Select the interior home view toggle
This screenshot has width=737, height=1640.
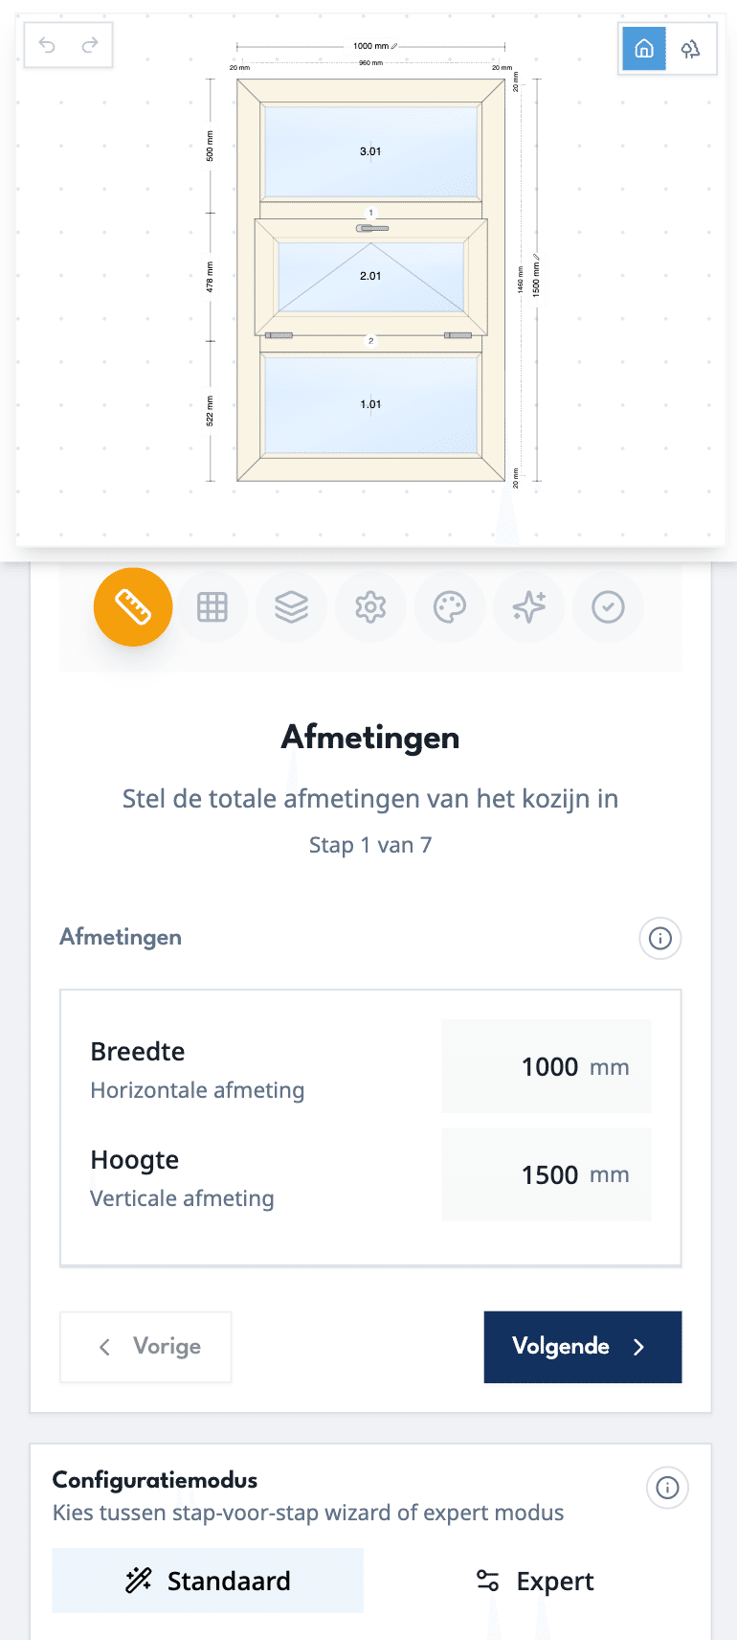(643, 48)
